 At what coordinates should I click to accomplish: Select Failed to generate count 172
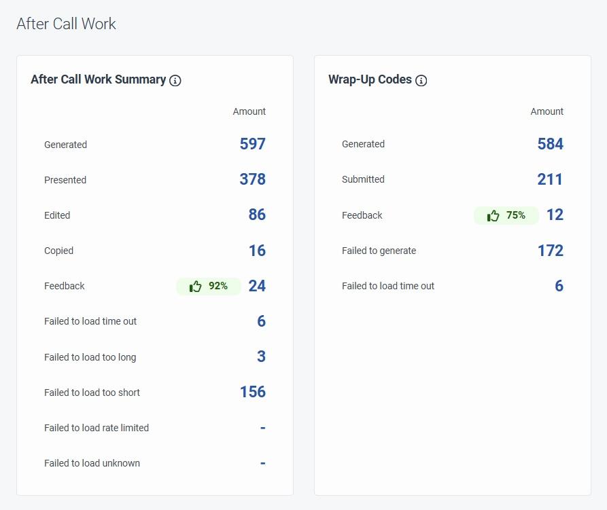pos(552,250)
